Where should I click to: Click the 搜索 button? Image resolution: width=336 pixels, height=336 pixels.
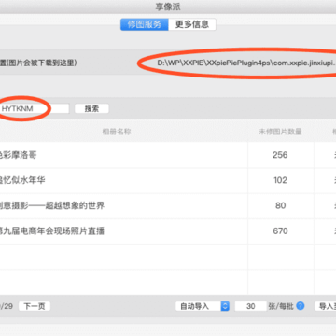(91, 108)
